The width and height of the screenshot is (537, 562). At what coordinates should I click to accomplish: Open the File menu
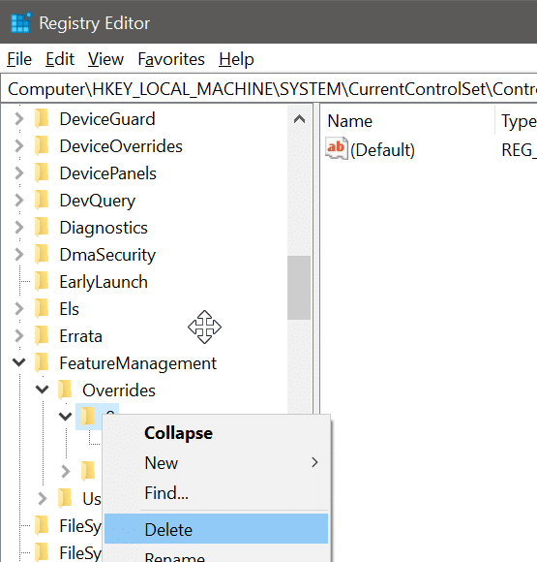point(19,59)
